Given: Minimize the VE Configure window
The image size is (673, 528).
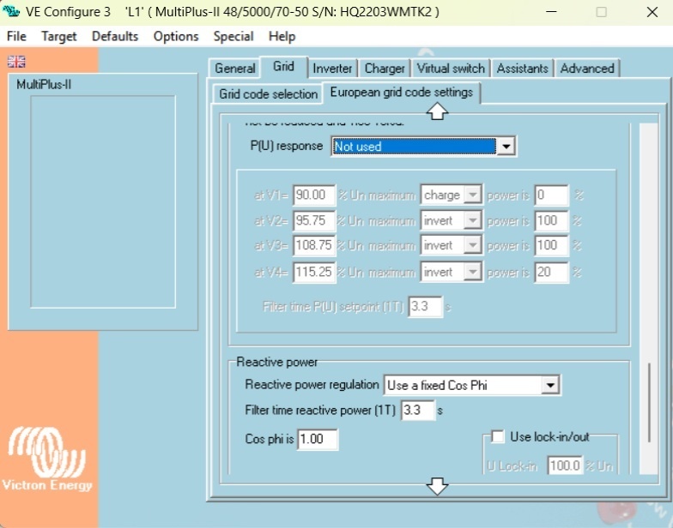Looking at the screenshot, I should [x=551, y=12].
